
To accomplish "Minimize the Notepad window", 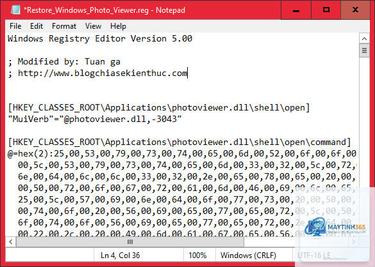I will (296, 10).
